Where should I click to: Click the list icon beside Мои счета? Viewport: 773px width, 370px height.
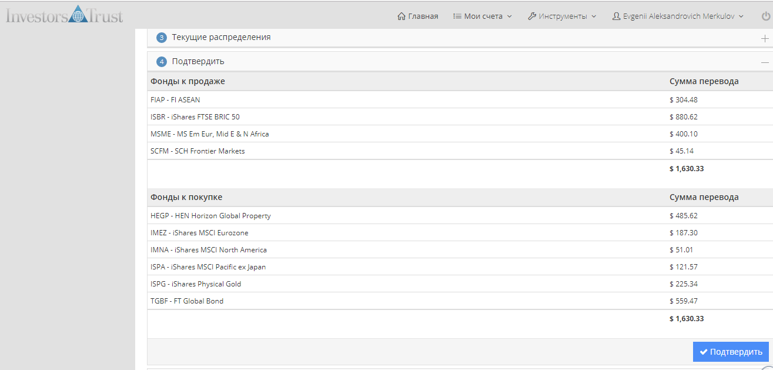click(x=457, y=16)
